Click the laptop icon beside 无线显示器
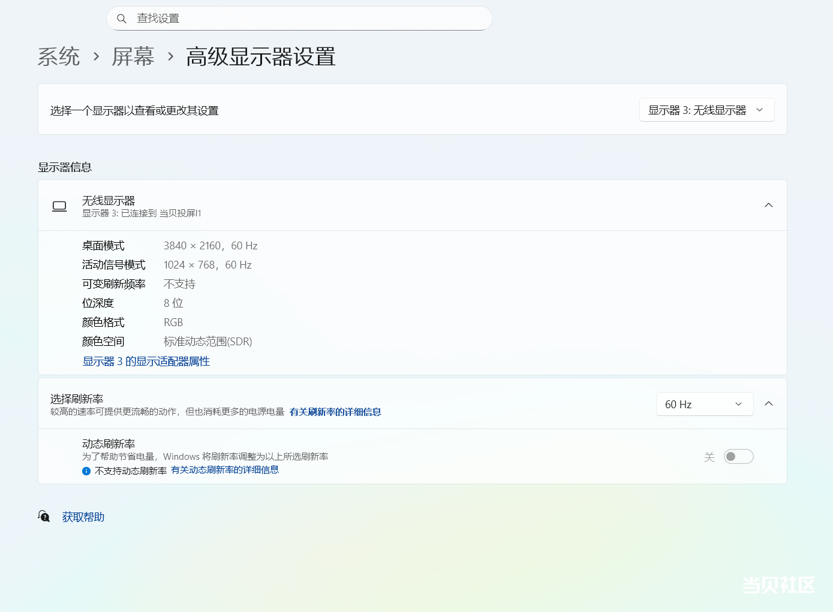The image size is (833, 612). 59,206
